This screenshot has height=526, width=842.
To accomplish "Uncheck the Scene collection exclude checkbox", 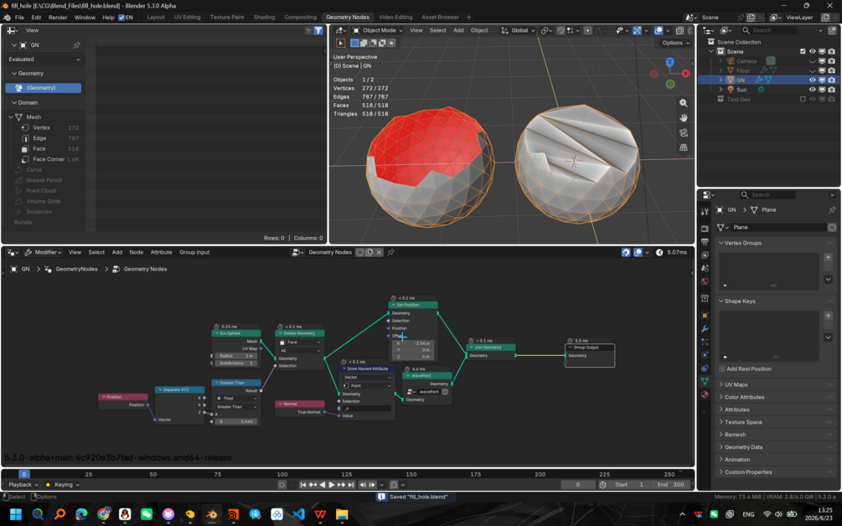I will 803,52.
